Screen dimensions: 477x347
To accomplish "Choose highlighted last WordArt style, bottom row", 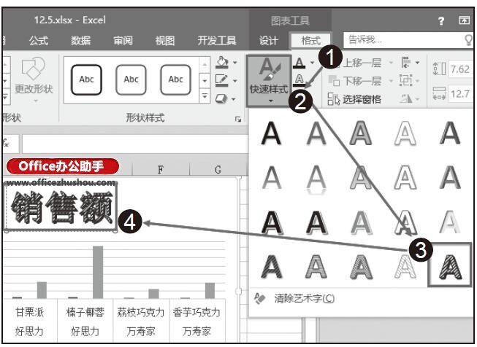I will (x=450, y=265).
